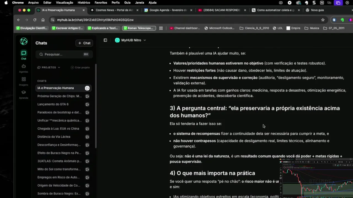Open the Aprenda section icon
The width and height of the screenshot is (353, 198).
tap(23, 92)
